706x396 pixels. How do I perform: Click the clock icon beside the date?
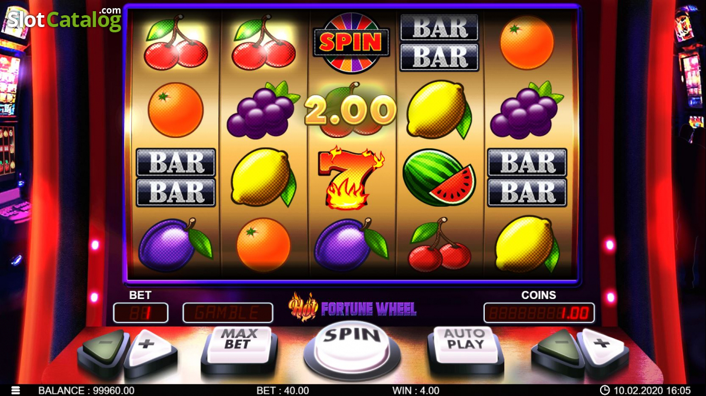coord(604,390)
